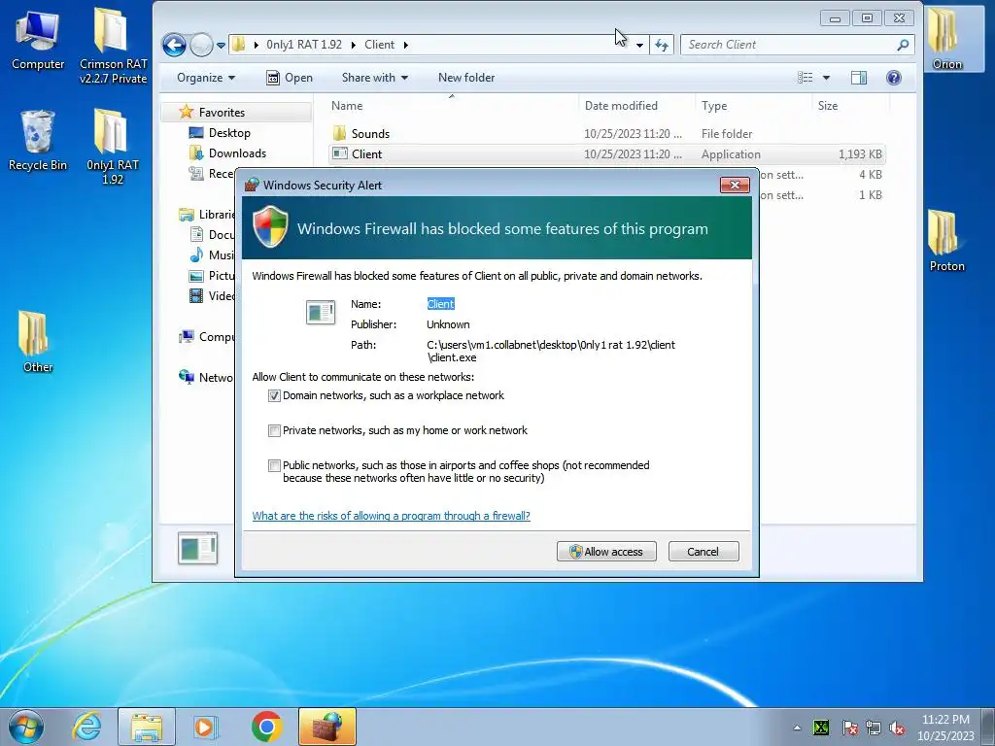Viewport: 995px width, 746px height.
Task: Show hidden tray icons arrow
Action: click(797, 729)
